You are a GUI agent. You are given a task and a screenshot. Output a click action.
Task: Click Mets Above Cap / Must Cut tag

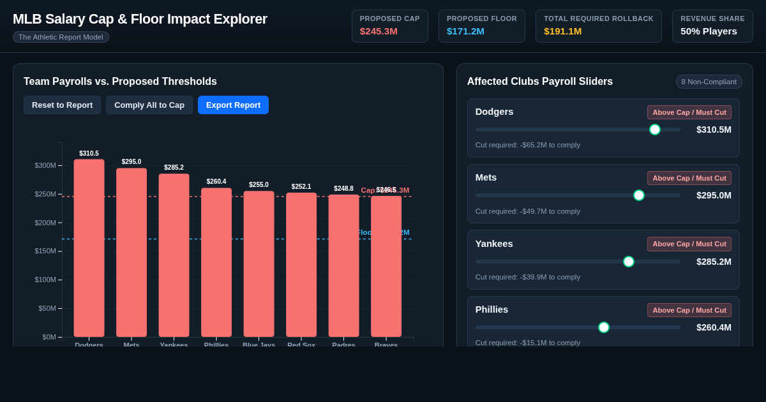pyautogui.click(x=689, y=178)
